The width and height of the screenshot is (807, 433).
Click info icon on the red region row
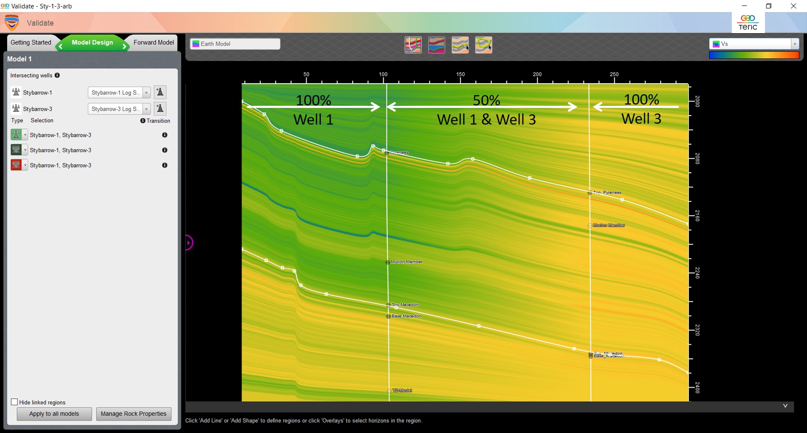(x=165, y=165)
